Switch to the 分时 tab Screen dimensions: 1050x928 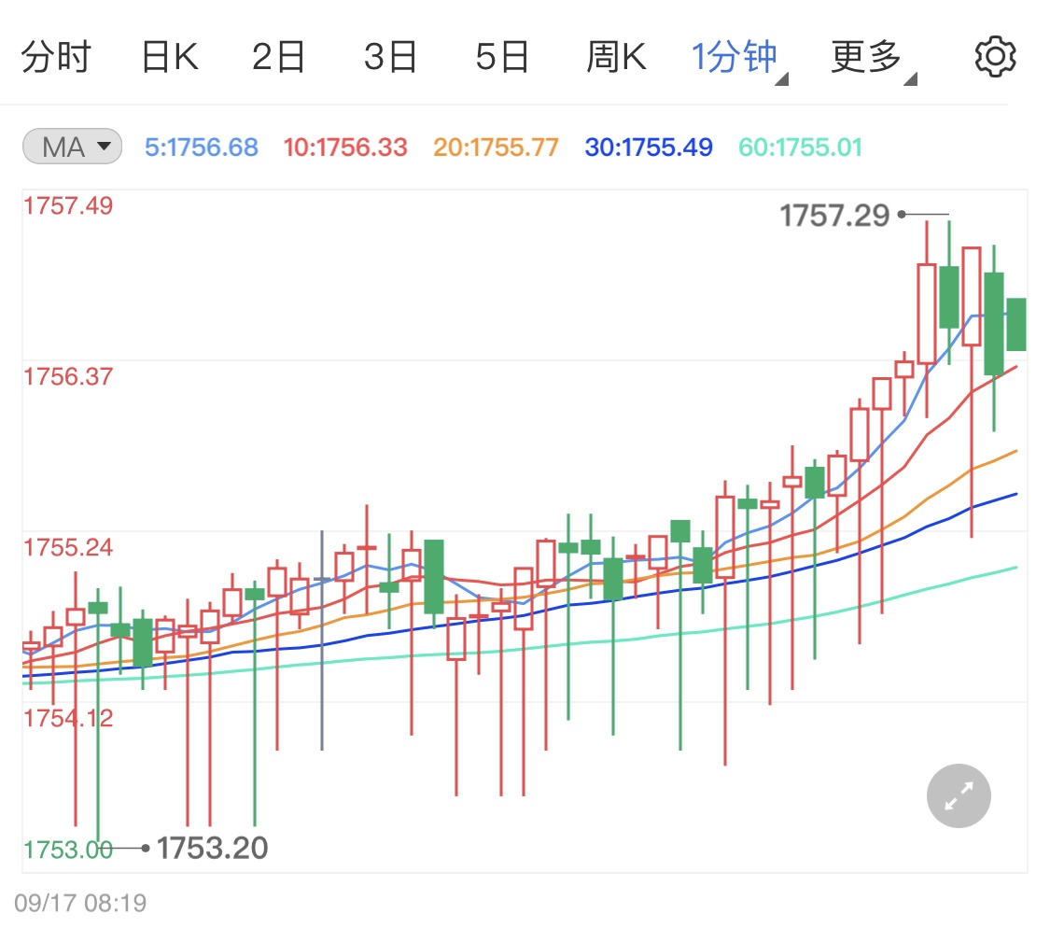56,56
